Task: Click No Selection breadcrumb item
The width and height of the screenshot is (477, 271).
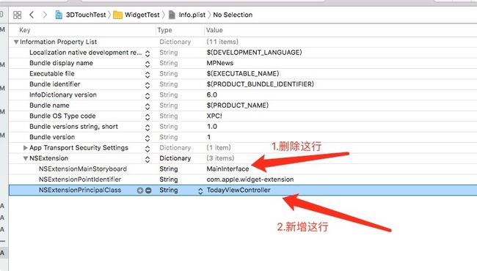Action: 233,15
